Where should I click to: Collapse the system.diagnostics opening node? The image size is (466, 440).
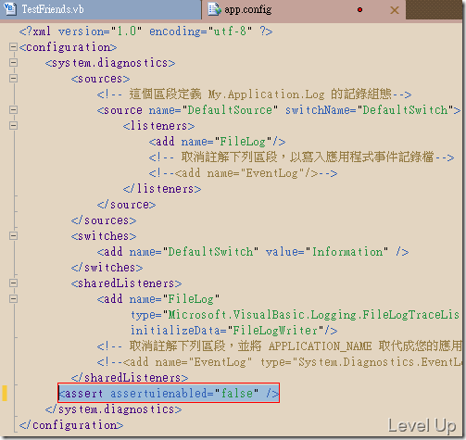pyautogui.click(x=13, y=63)
